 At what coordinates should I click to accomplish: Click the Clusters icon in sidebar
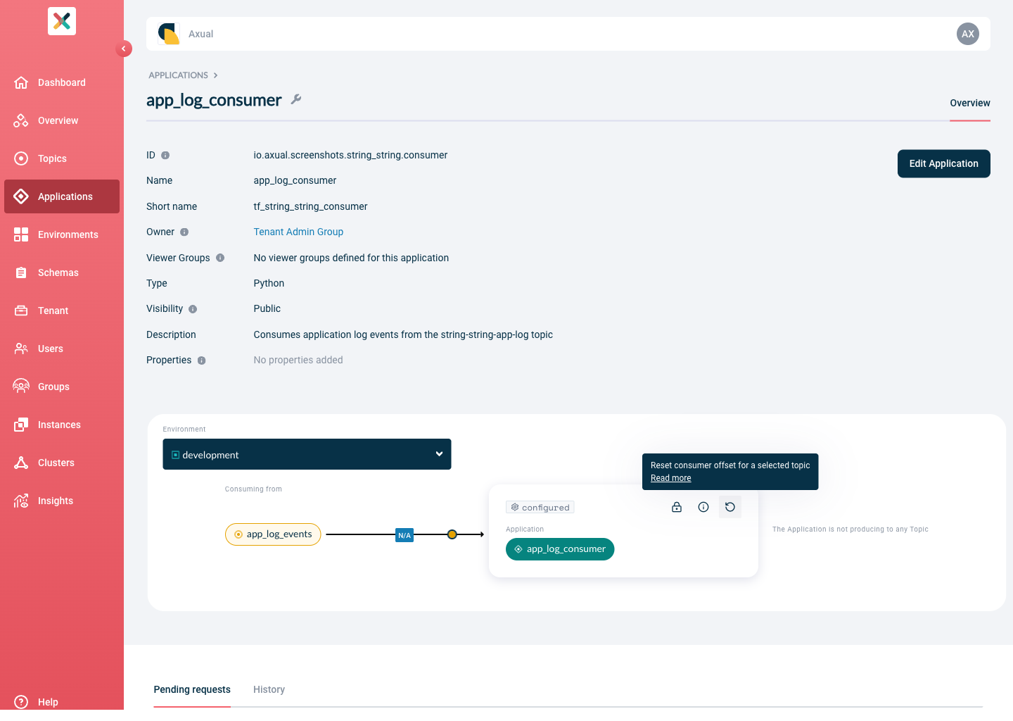tap(21, 463)
